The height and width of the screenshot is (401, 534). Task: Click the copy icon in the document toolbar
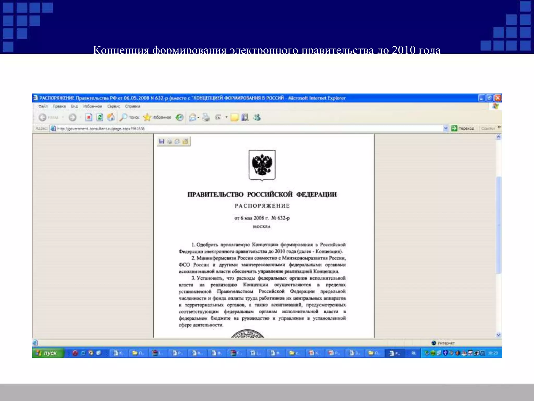pyautogui.click(x=169, y=141)
